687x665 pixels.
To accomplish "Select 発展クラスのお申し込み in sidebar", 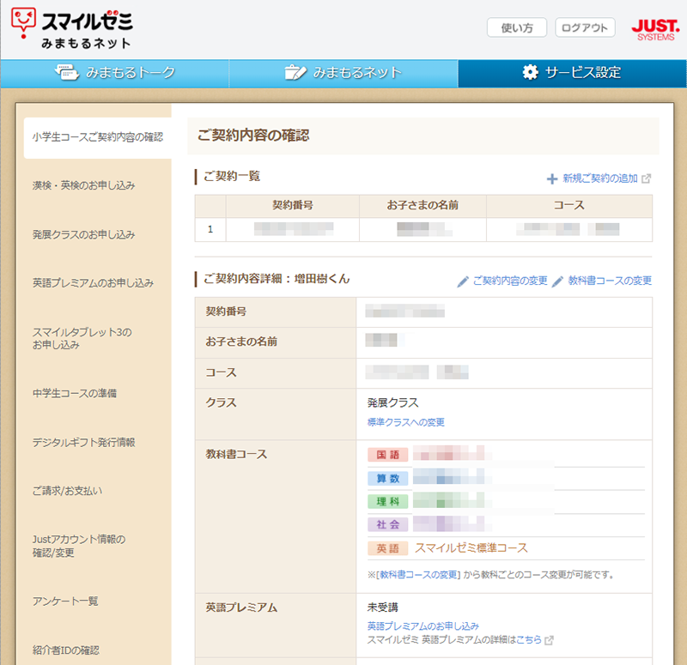I will point(84,234).
